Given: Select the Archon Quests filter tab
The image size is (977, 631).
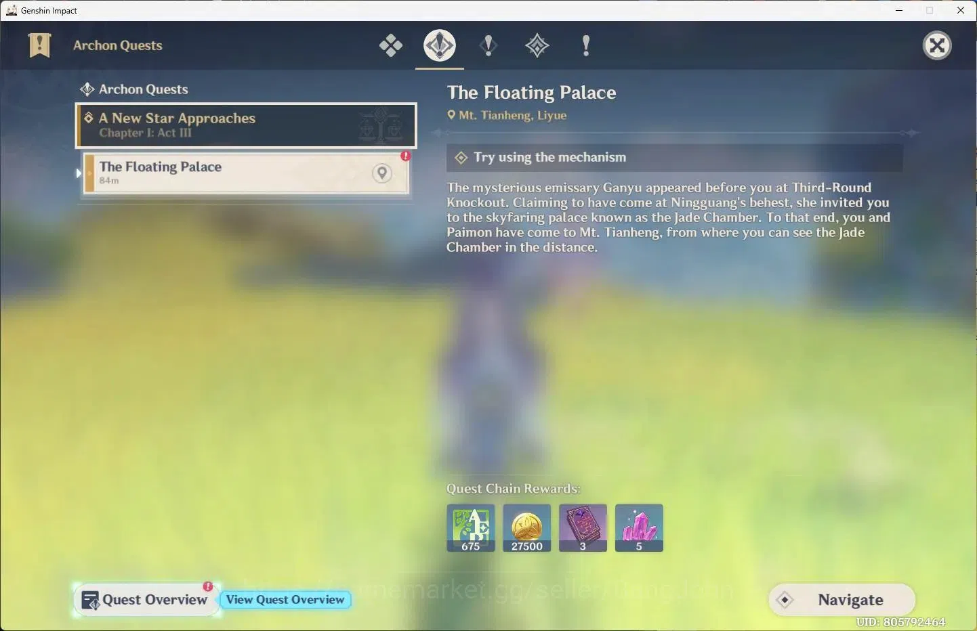Looking at the screenshot, I should [440, 46].
